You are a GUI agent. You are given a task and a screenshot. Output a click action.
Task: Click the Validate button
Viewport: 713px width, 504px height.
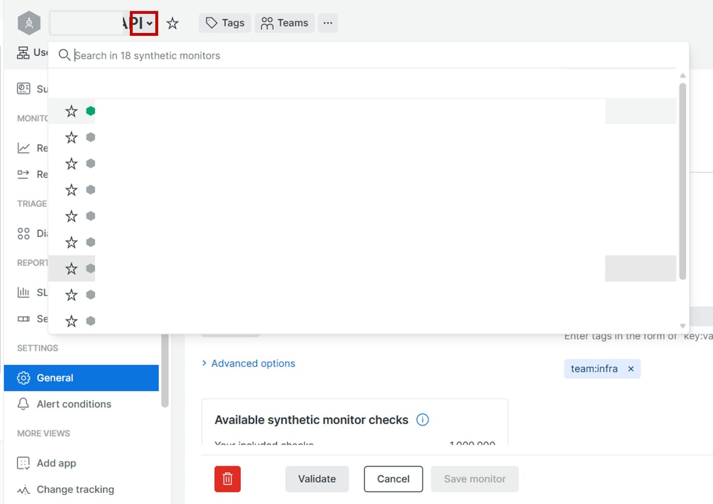317,479
